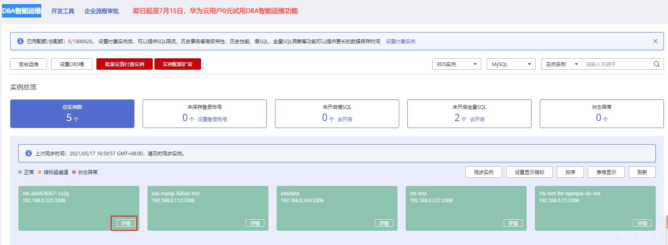668x245 pixels.
Task: Click the red free-trial announcement text
Action: pyautogui.click(x=215, y=11)
